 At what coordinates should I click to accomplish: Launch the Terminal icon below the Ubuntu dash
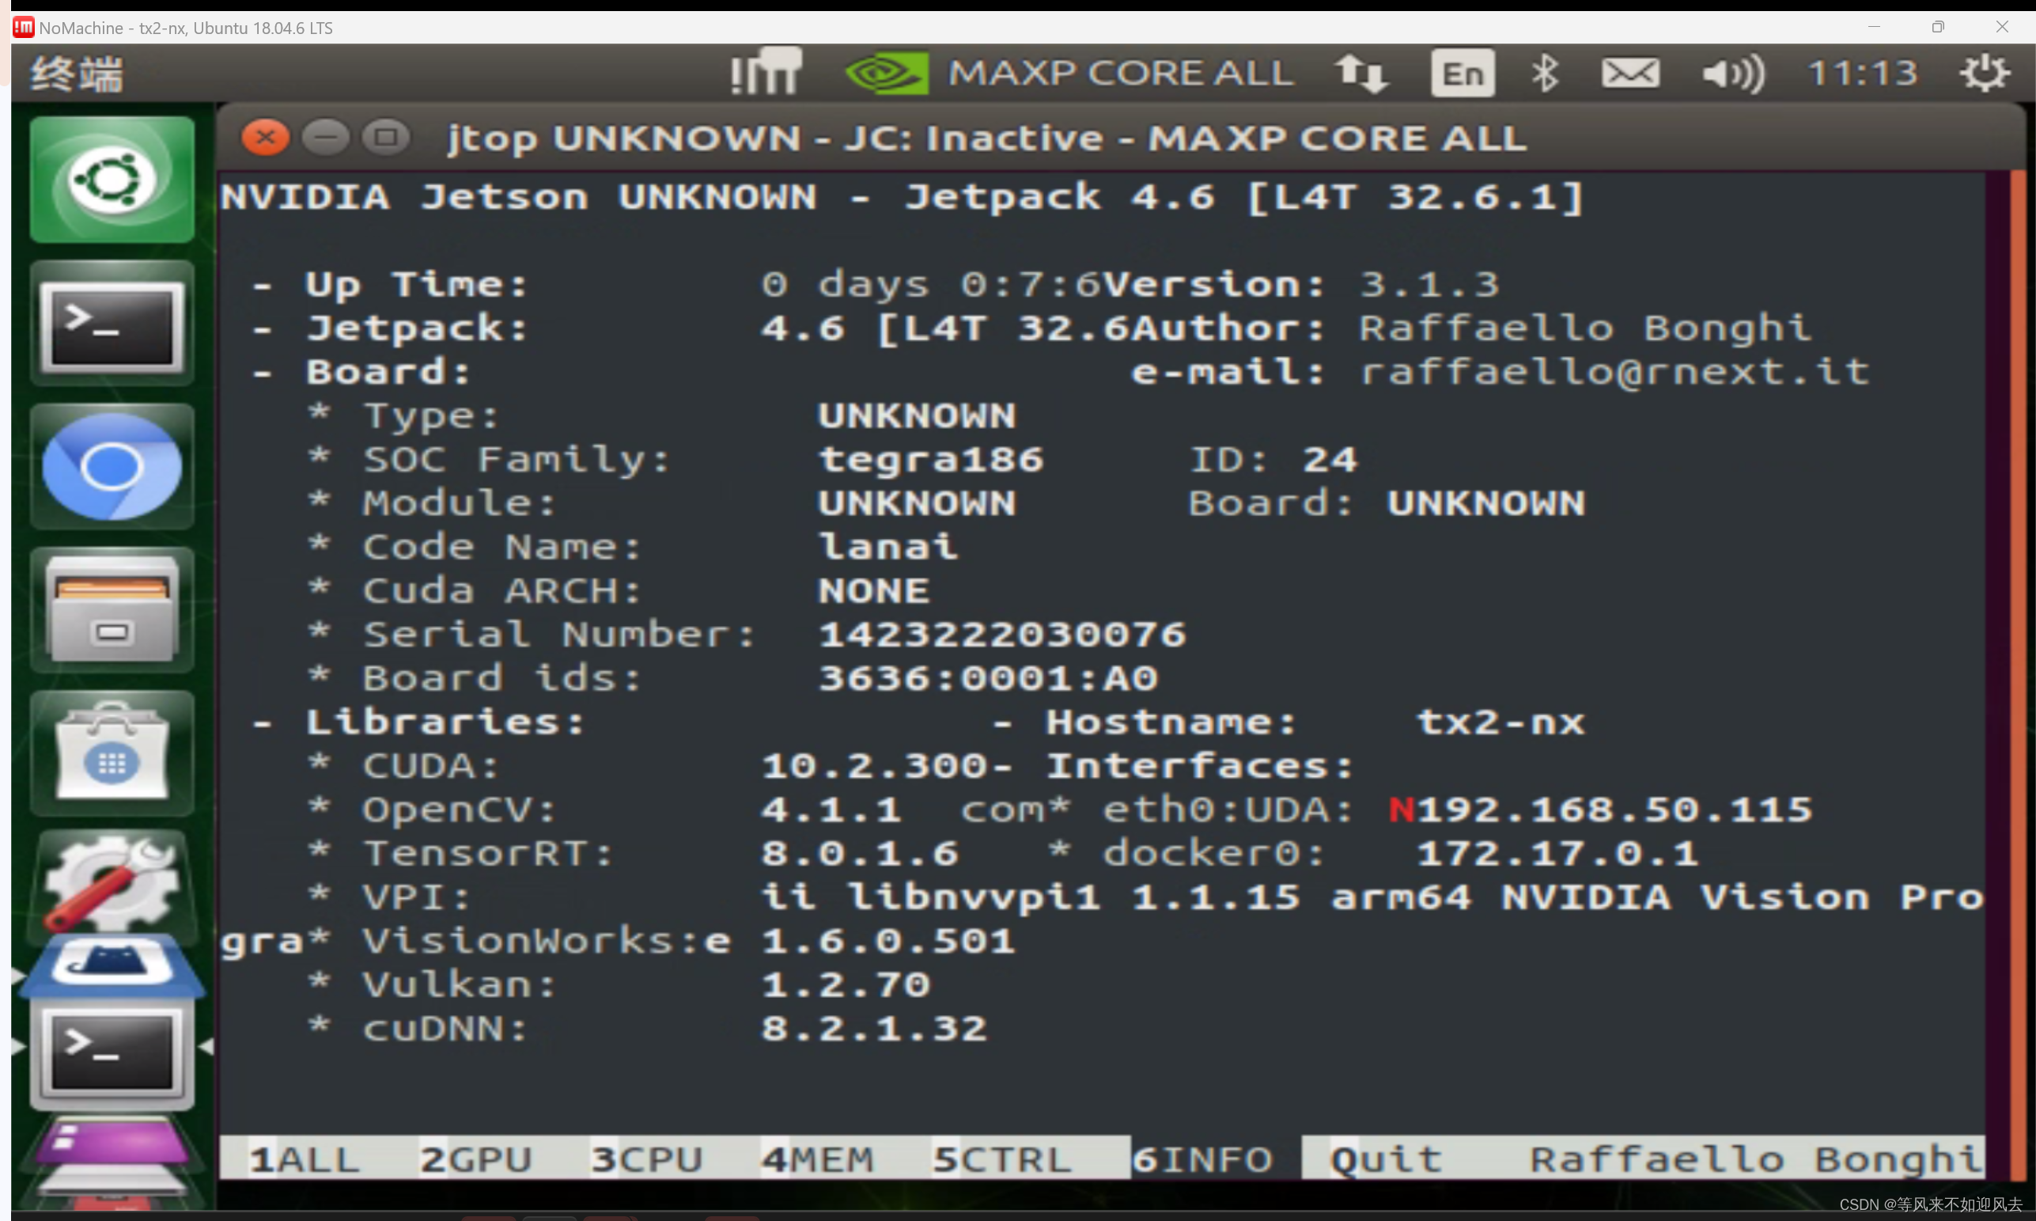(x=112, y=324)
